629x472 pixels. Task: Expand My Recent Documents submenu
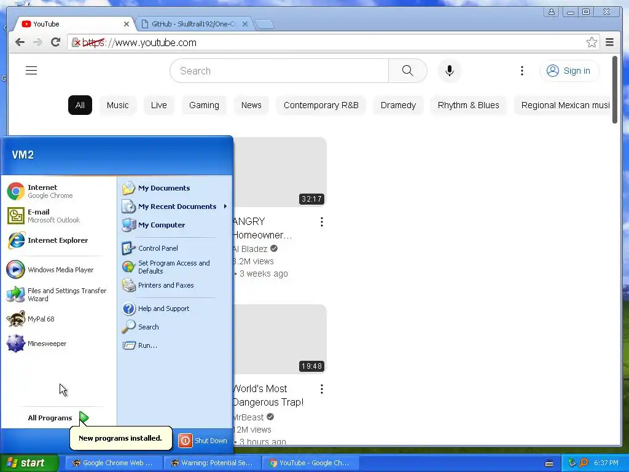click(x=175, y=206)
